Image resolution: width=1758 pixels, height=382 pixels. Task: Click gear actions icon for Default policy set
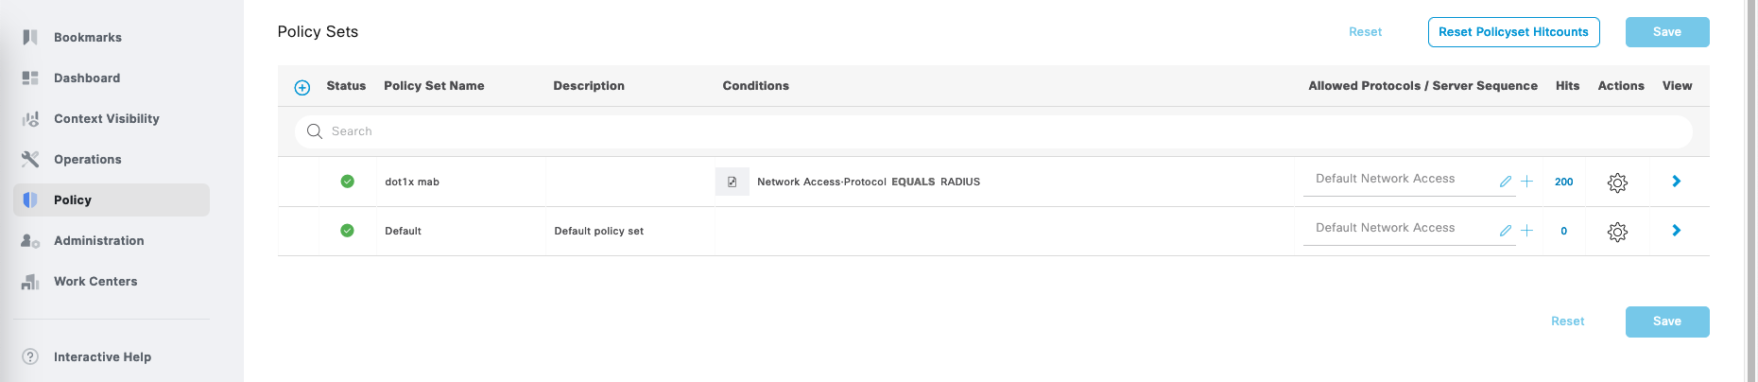pos(1617,232)
